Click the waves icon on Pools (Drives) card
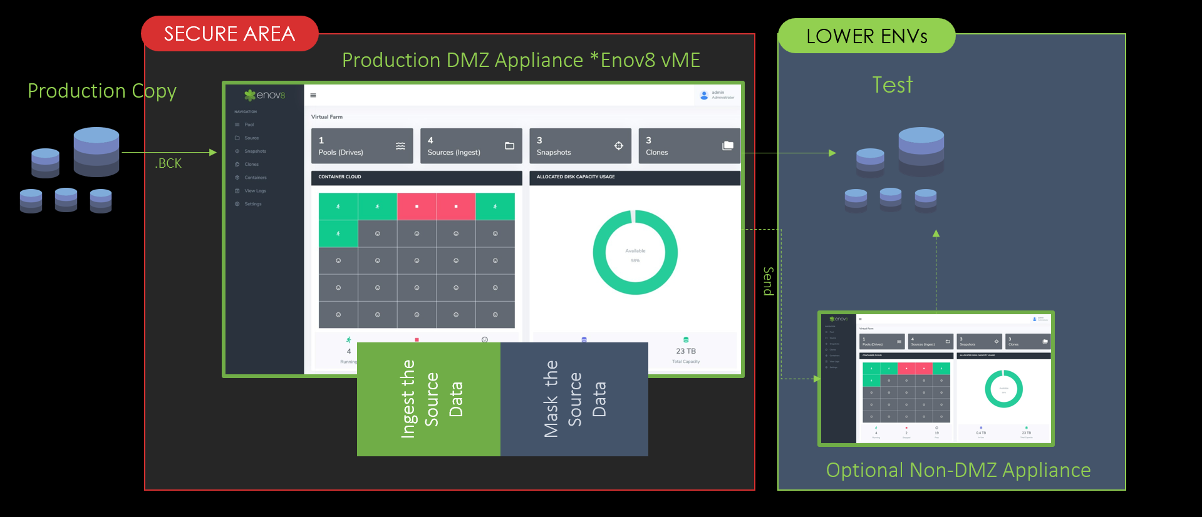Viewport: 1202px width, 517px height. tap(400, 146)
